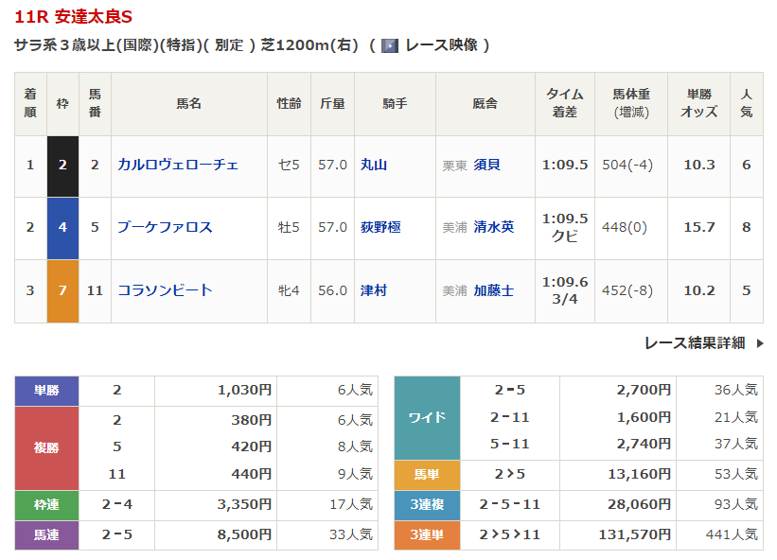Screen dimensions: 777x560
Task: Select the 単勝 payout label
Action: [46, 391]
